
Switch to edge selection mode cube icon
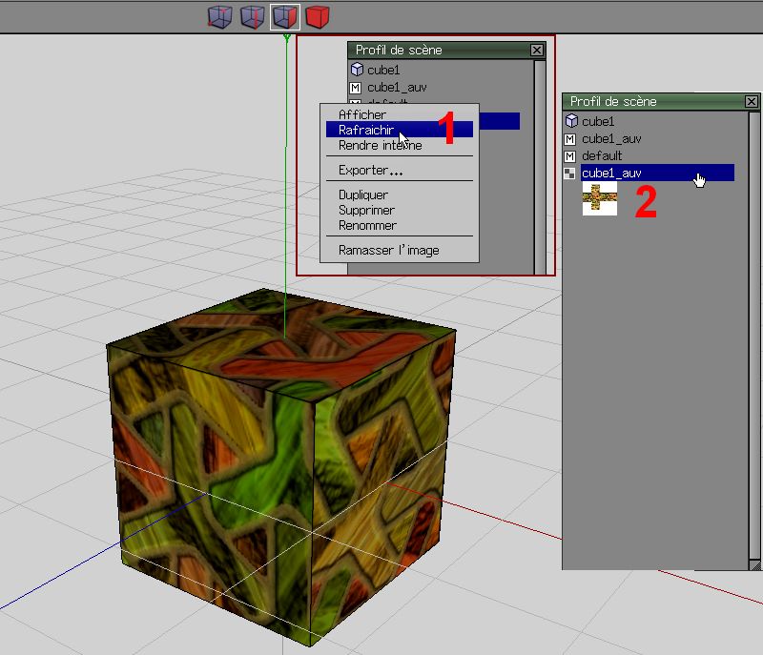[x=253, y=17]
